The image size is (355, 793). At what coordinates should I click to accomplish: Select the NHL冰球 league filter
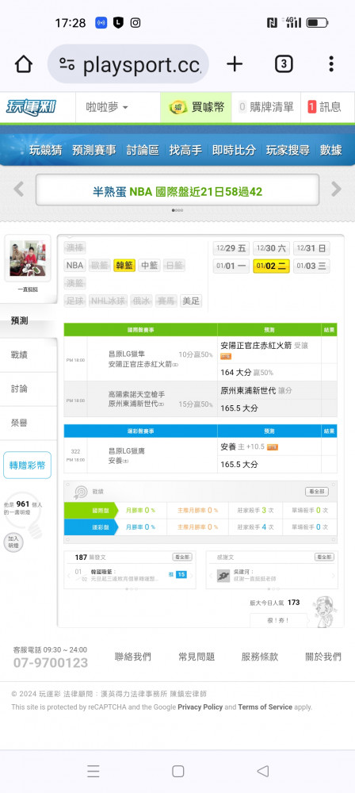click(109, 301)
